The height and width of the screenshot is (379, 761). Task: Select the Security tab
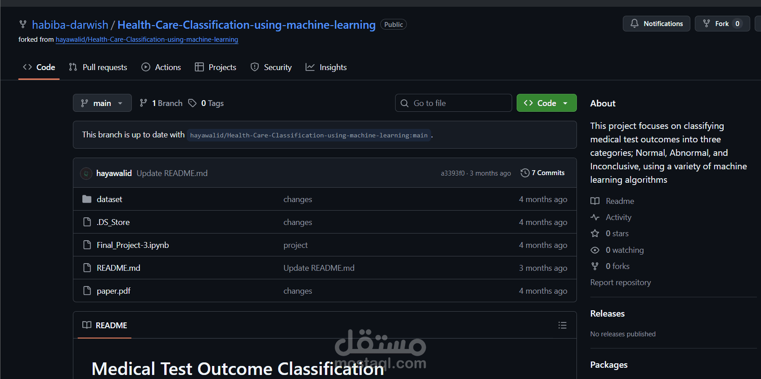point(271,67)
